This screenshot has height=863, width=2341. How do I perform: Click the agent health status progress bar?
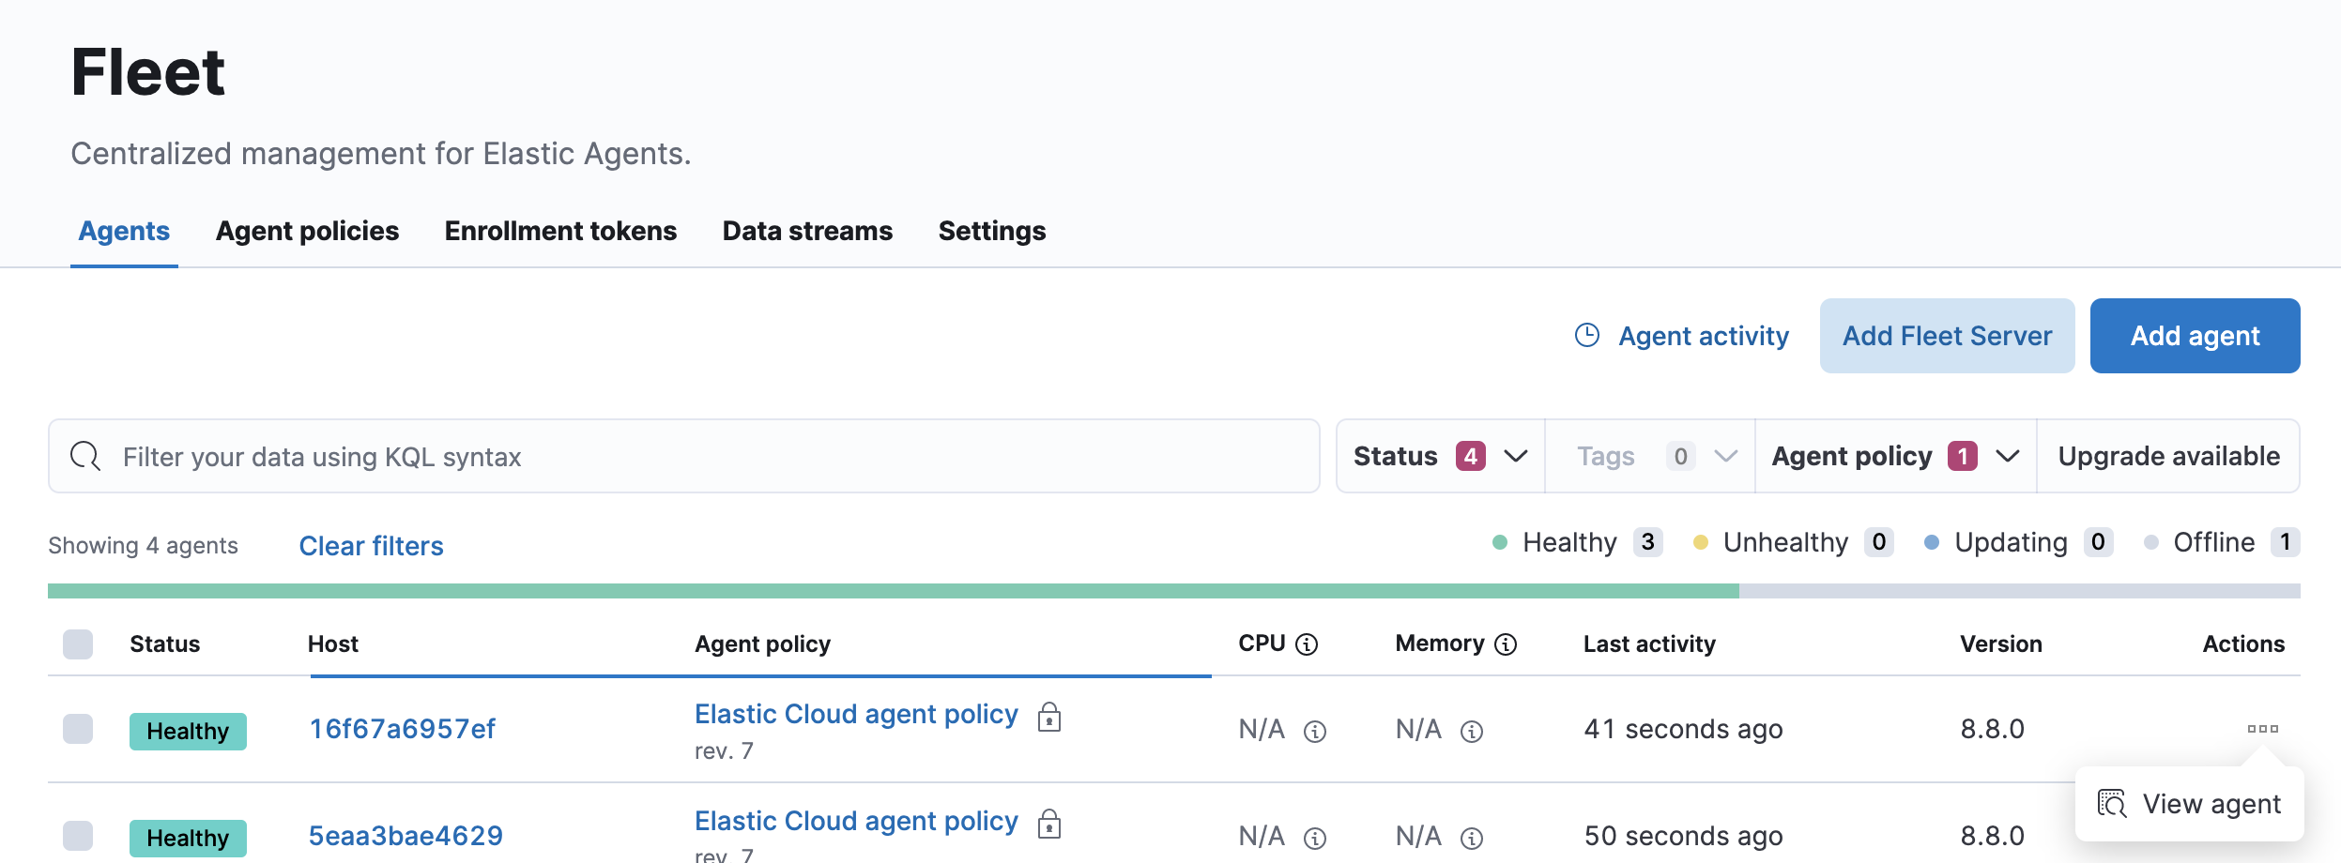point(1173,590)
